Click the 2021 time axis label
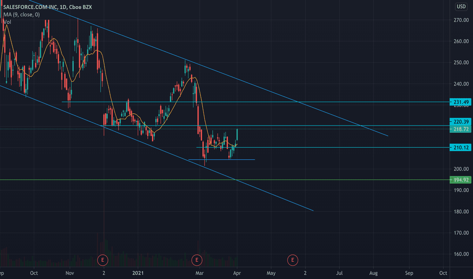 pos(138,273)
